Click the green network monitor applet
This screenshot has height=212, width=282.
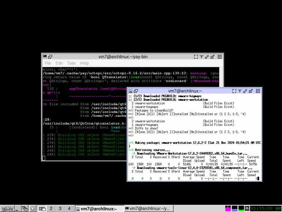[x=241, y=208]
